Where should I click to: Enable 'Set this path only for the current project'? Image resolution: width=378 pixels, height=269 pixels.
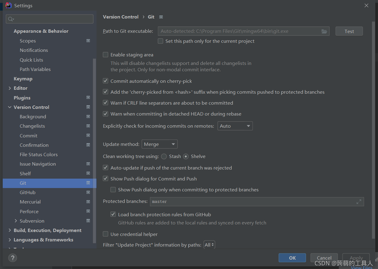161,41
